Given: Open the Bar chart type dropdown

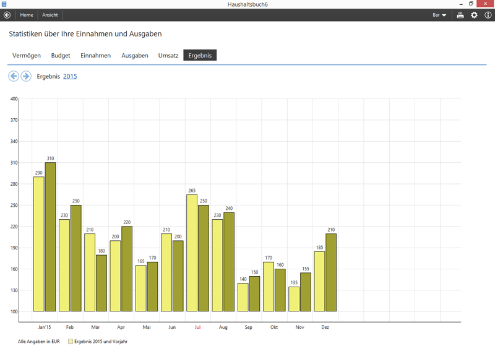Looking at the screenshot, I should [x=439, y=15].
